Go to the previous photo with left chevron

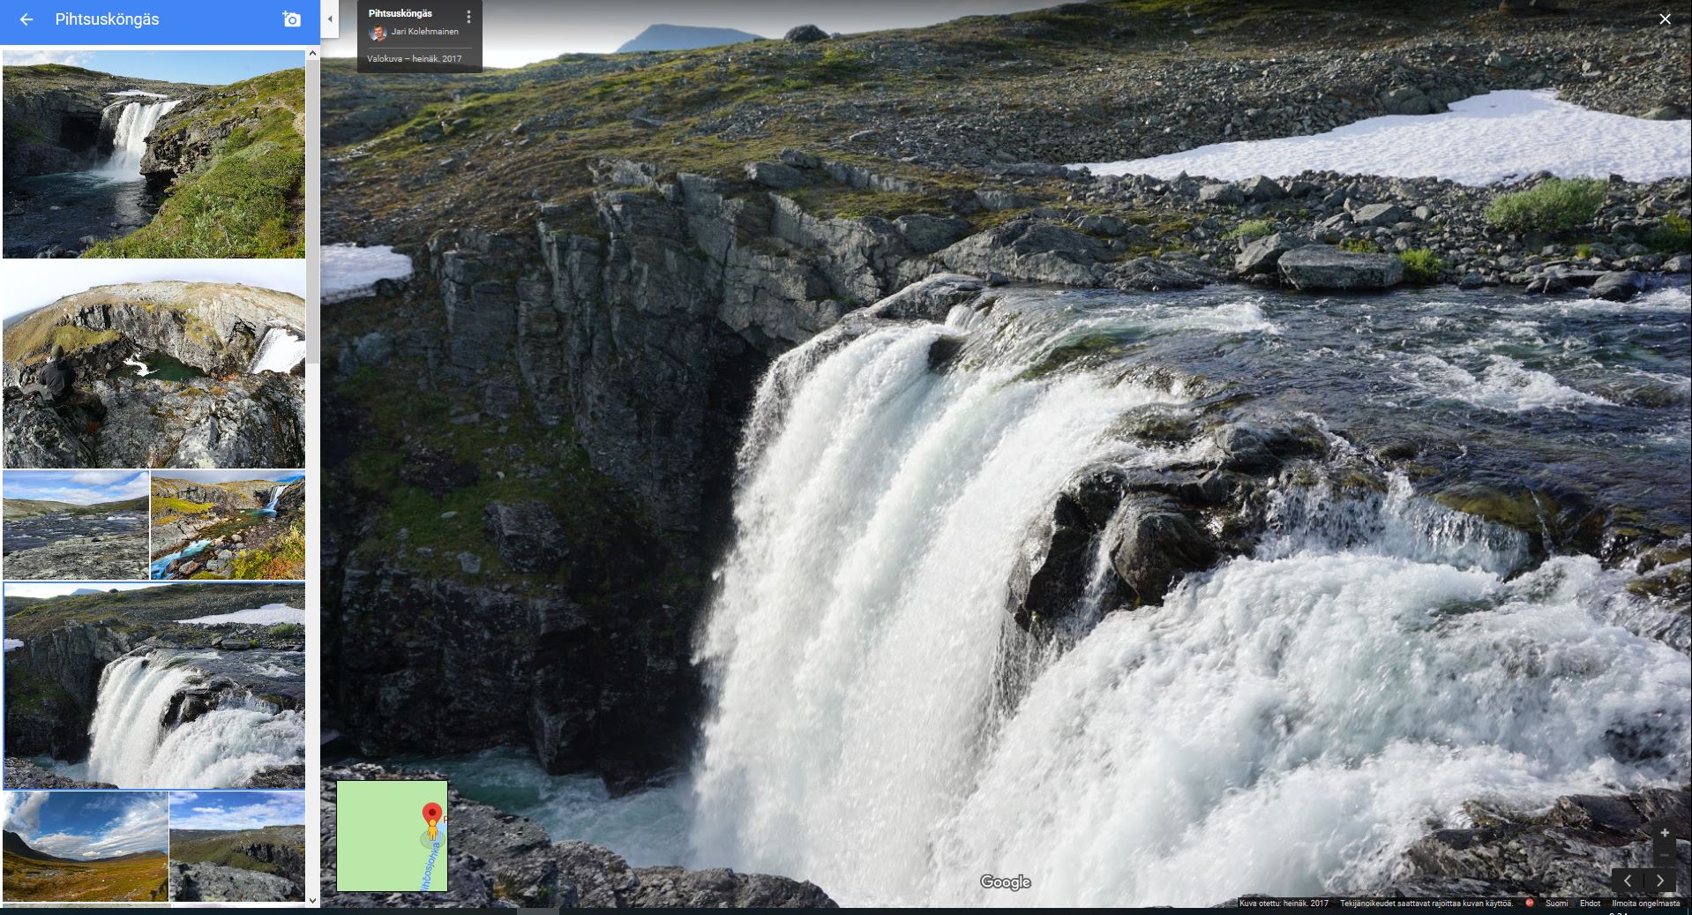coord(1628,881)
